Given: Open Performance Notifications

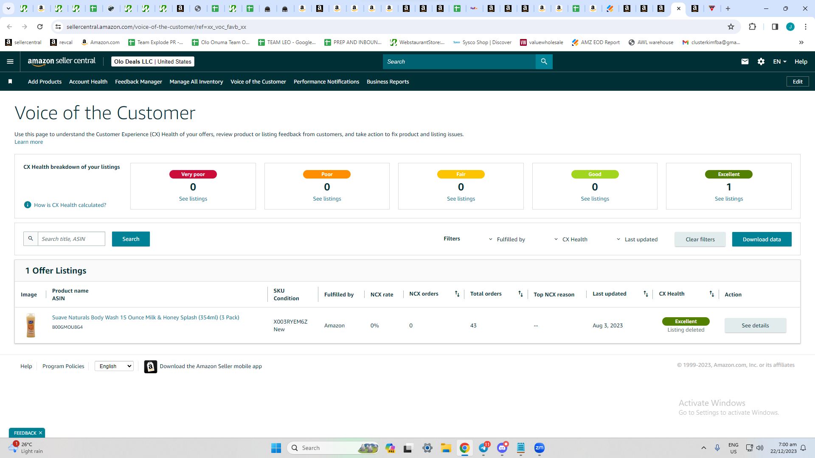Looking at the screenshot, I should [326, 81].
